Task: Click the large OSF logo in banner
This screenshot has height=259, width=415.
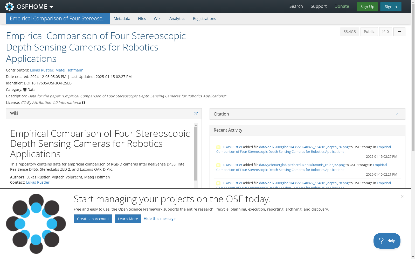Action: pos(36,224)
